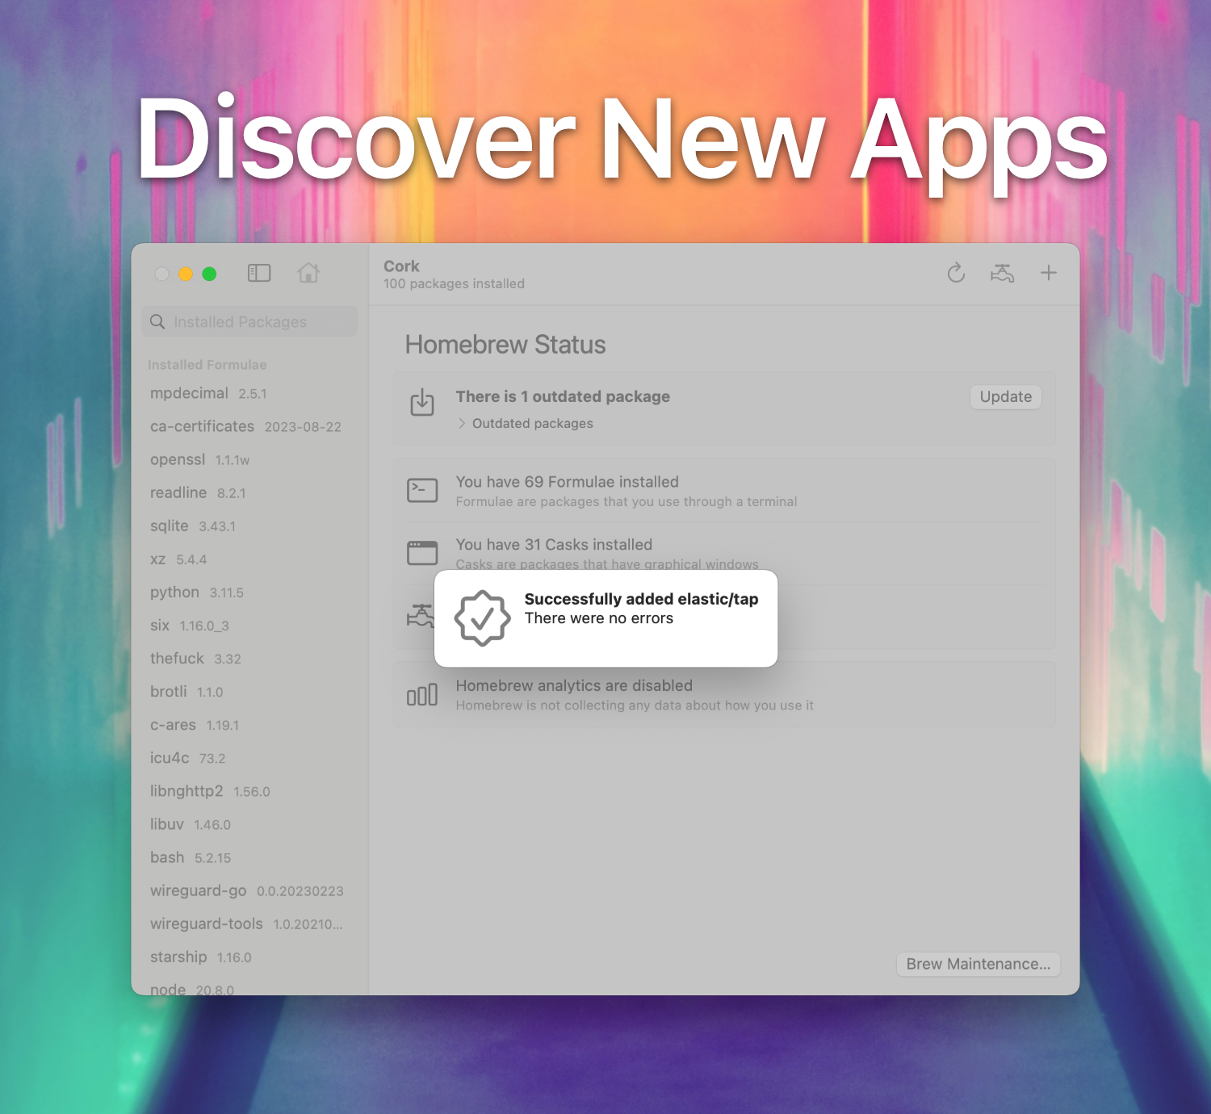Click the green zoom window button
Viewport: 1211px width, 1114px height.
pyautogui.click(x=209, y=274)
